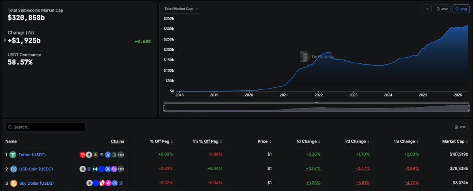Open the USD Coin (USDC) link
Viewport: 473px width, 191px height.
coord(35,169)
